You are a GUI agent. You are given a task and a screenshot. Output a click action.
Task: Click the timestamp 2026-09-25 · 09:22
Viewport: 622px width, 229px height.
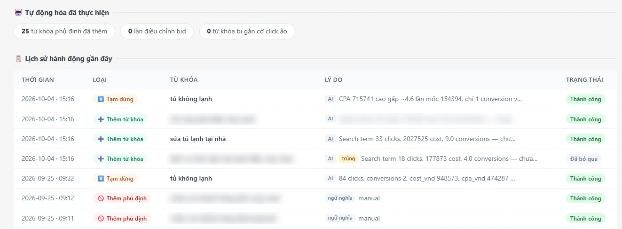pyautogui.click(x=48, y=179)
